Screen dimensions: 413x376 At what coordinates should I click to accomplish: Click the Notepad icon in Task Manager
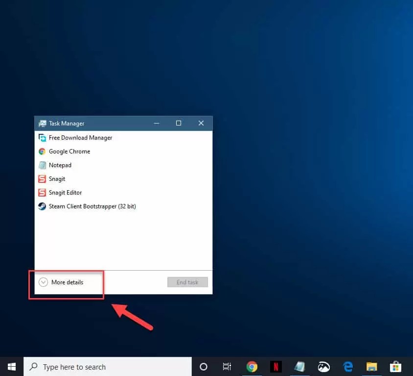(x=42, y=165)
